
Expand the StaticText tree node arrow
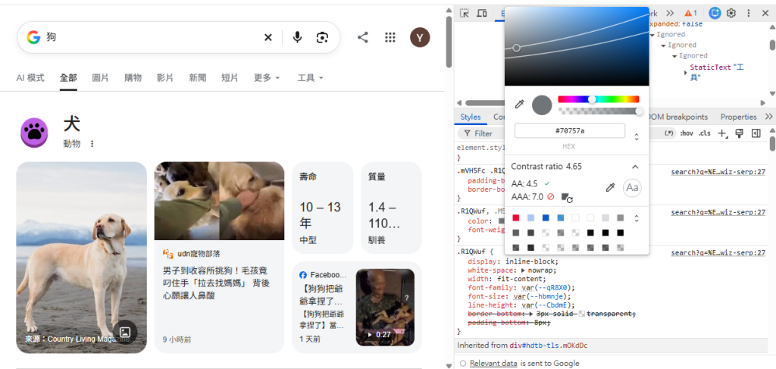click(685, 72)
